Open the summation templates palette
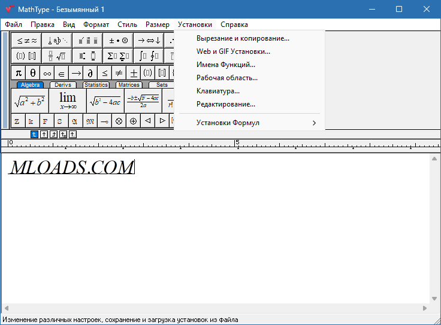The width and height of the screenshot is (441, 325). [119, 56]
